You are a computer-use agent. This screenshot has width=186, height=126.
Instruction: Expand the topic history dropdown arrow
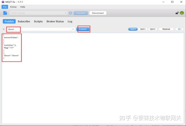pyautogui.click(x=73, y=29)
